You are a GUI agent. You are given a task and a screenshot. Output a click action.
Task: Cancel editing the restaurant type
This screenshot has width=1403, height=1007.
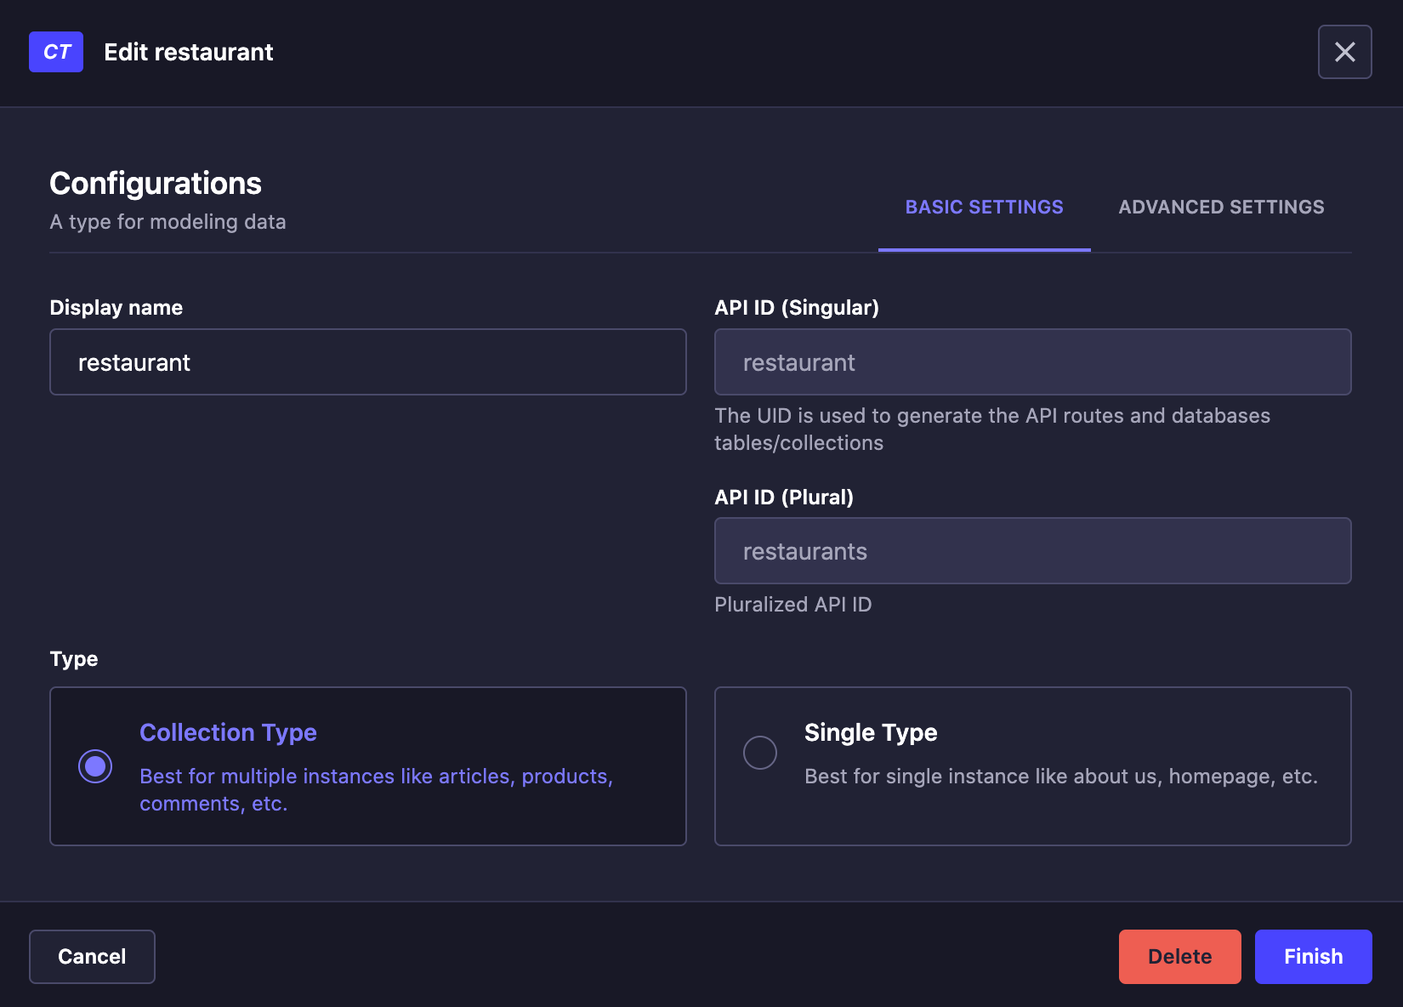[91, 956]
